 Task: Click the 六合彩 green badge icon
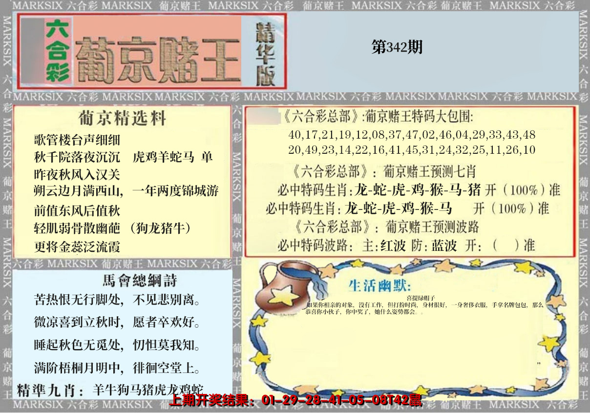tap(59, 52)
